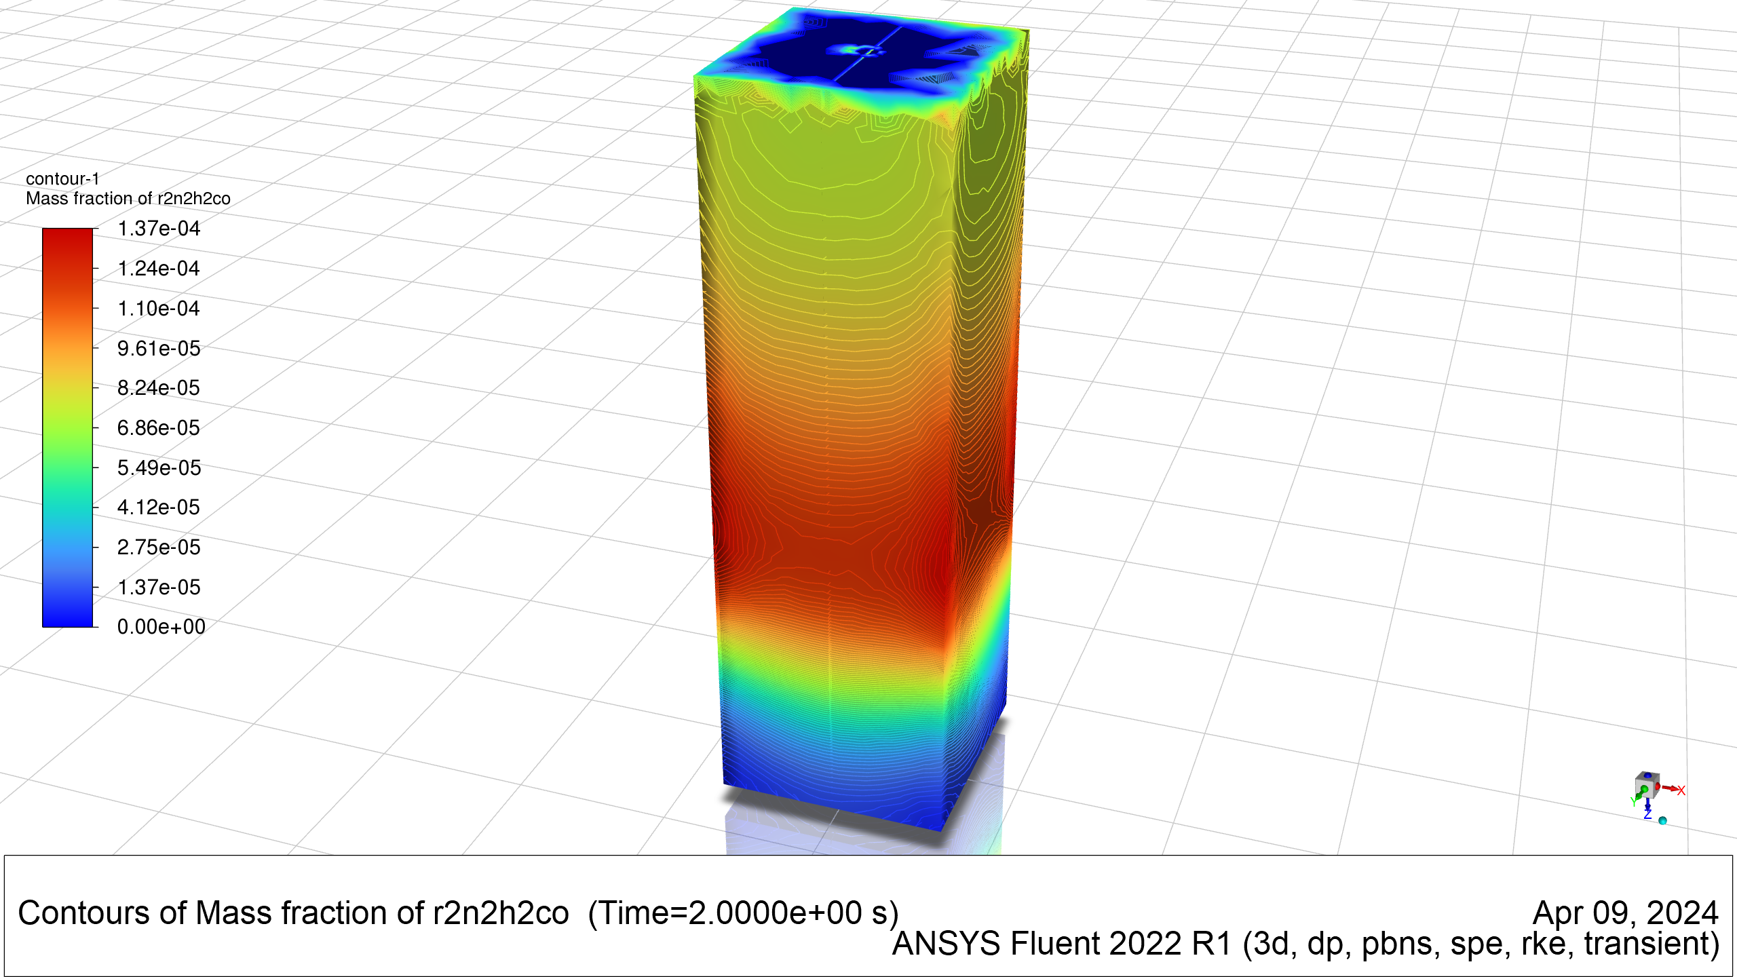Click the rainbow colormap legend bar

click(x=67, y=427)
